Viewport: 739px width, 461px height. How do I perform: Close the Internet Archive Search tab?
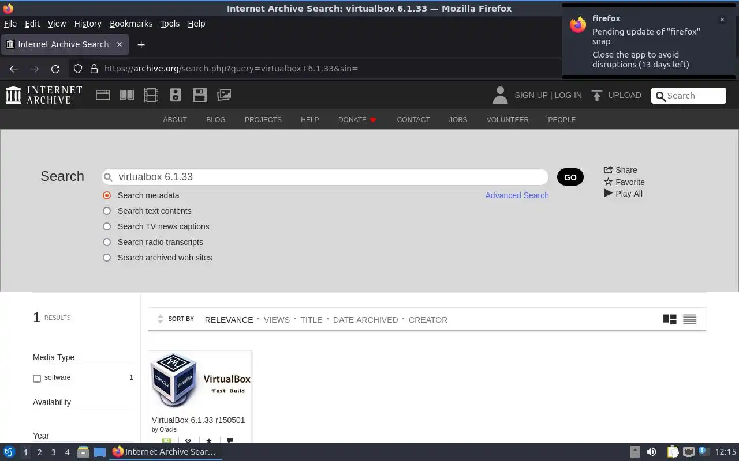pyautogui.click(x=120, y=44)
